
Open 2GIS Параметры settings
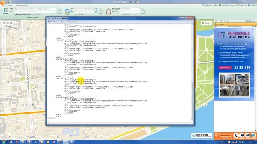click(242, 5)
